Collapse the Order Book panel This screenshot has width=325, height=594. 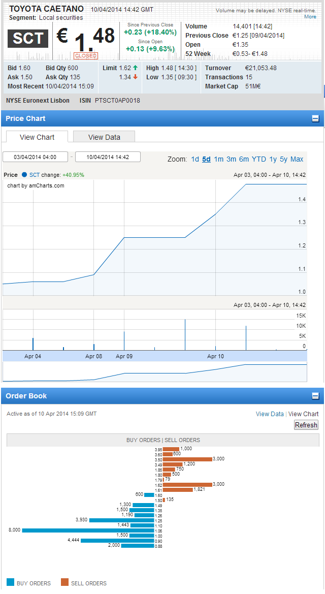[x=315, y=396]
